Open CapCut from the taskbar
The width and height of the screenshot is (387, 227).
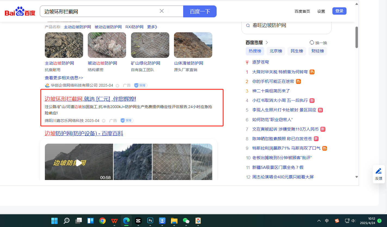138,220
